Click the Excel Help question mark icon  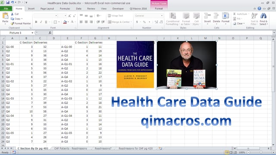(x=259, y=9)
